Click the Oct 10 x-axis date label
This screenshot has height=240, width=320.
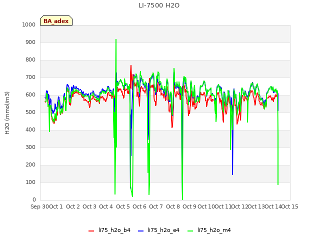tap(206, 206)
